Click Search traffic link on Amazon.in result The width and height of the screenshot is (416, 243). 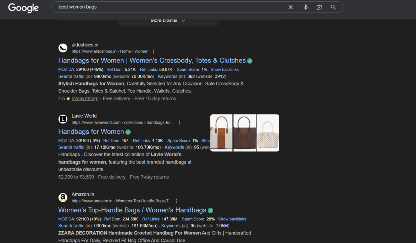click(71, 226)
